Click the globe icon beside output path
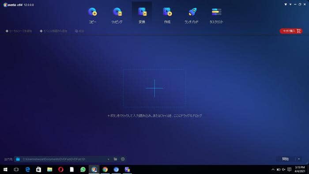 click(123, 159)
